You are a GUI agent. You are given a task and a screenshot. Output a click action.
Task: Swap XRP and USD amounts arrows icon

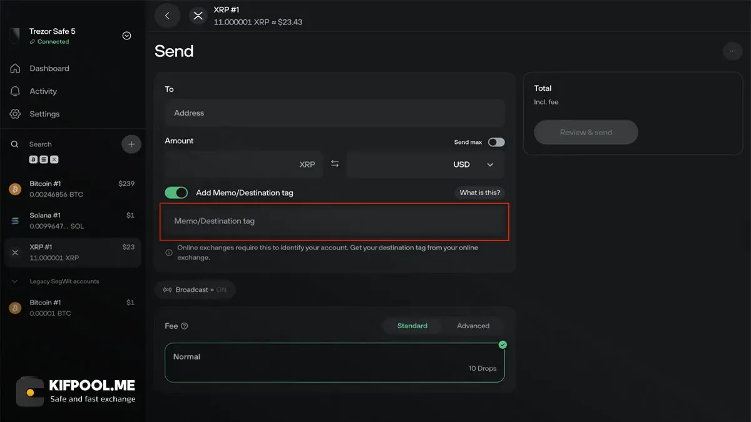(335, 164)
